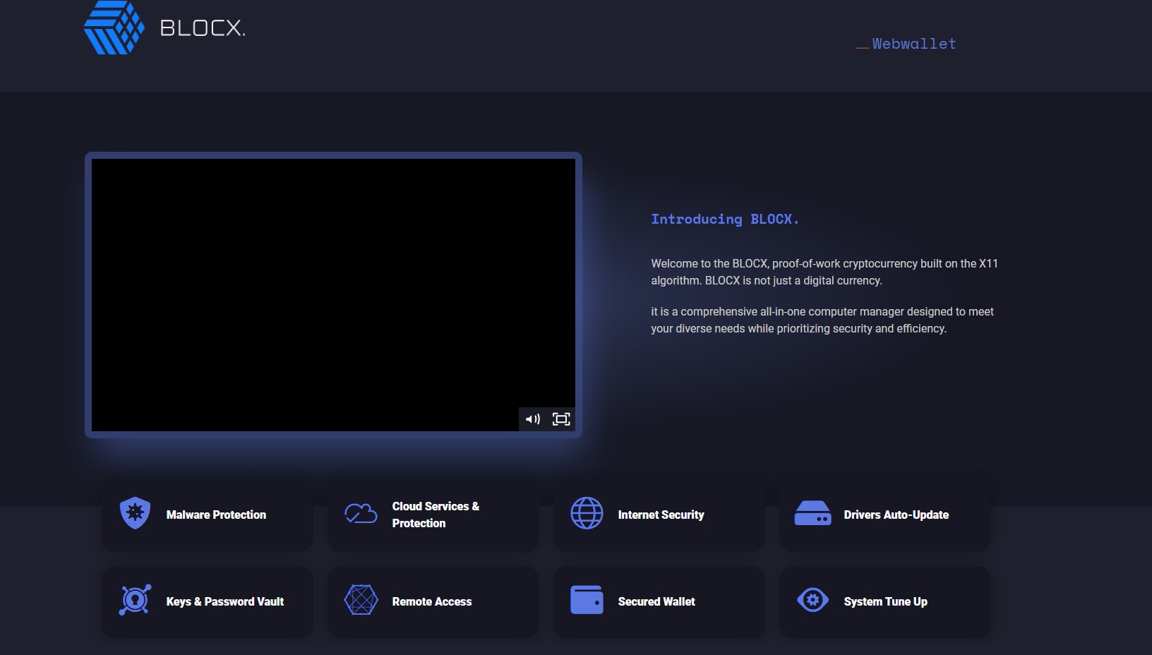
Task: Select Cloud Services & Protection label
Action: point(436,515)
